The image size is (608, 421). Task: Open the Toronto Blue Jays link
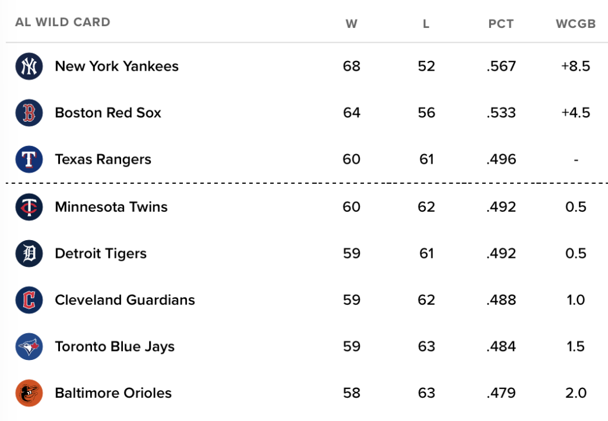115,346
